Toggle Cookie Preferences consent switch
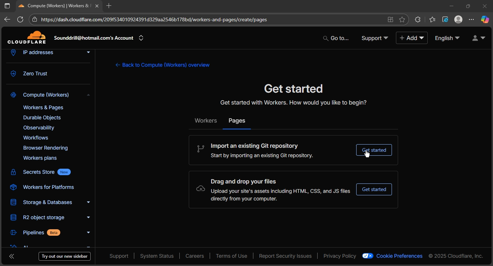 click(x=367, y=256)
